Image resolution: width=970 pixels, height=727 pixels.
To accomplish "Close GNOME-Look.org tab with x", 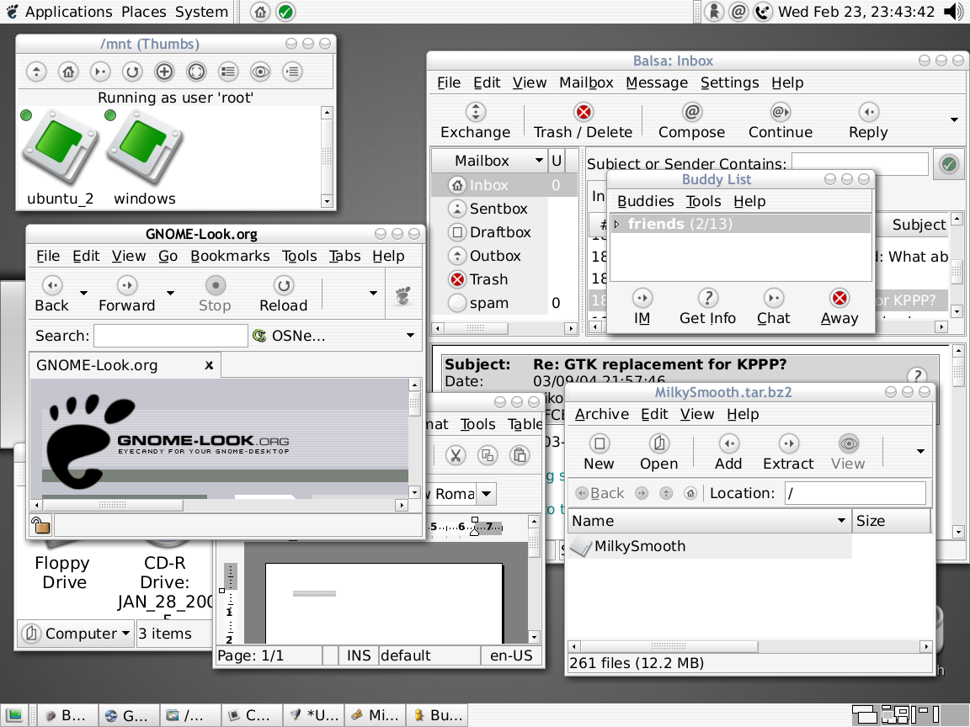I will point(209,365).
